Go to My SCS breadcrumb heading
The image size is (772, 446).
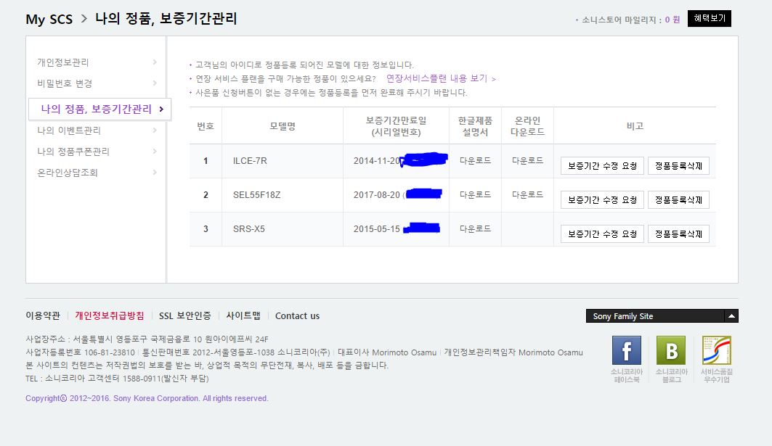click(49, 20)
